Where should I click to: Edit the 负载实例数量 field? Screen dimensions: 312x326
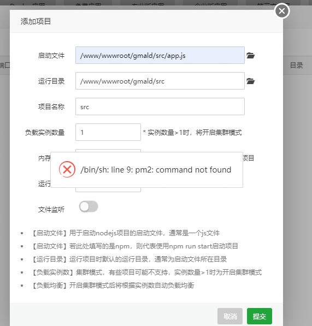click(x=108, y=132)
